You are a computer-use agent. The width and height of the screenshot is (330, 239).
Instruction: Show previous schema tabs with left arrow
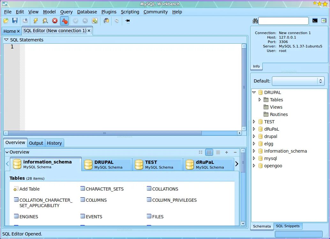[x=7, y=164]
